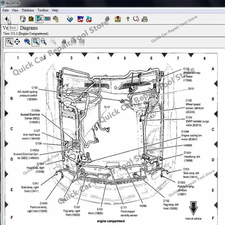Image resolution: width=225 pixels, height=225 pixels.
Task: Click the C123 EVAP canister purge valve label
Action: tap(197, 121)
